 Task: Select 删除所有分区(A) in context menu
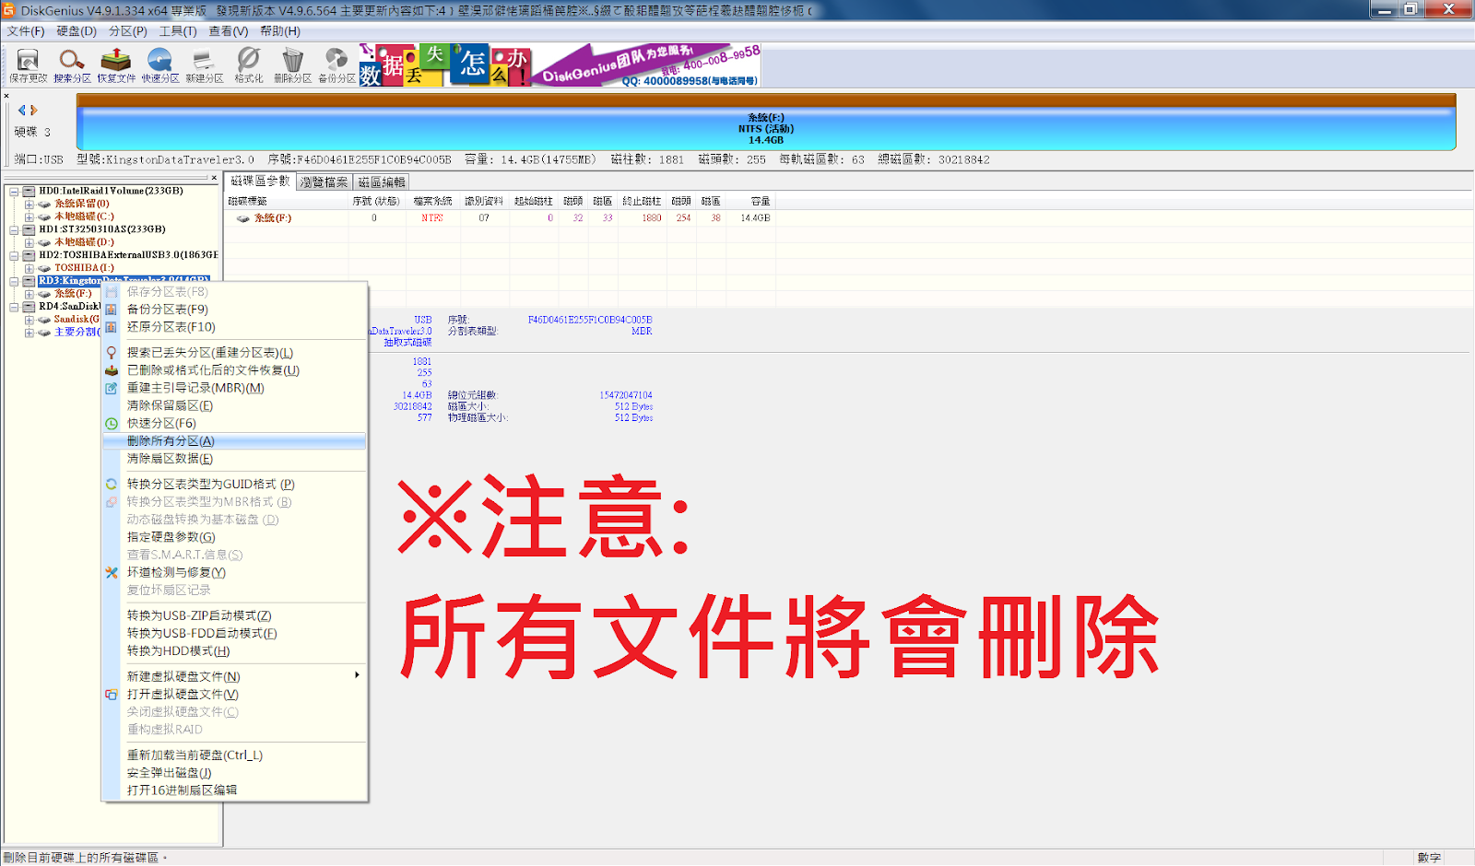[171, 441]
